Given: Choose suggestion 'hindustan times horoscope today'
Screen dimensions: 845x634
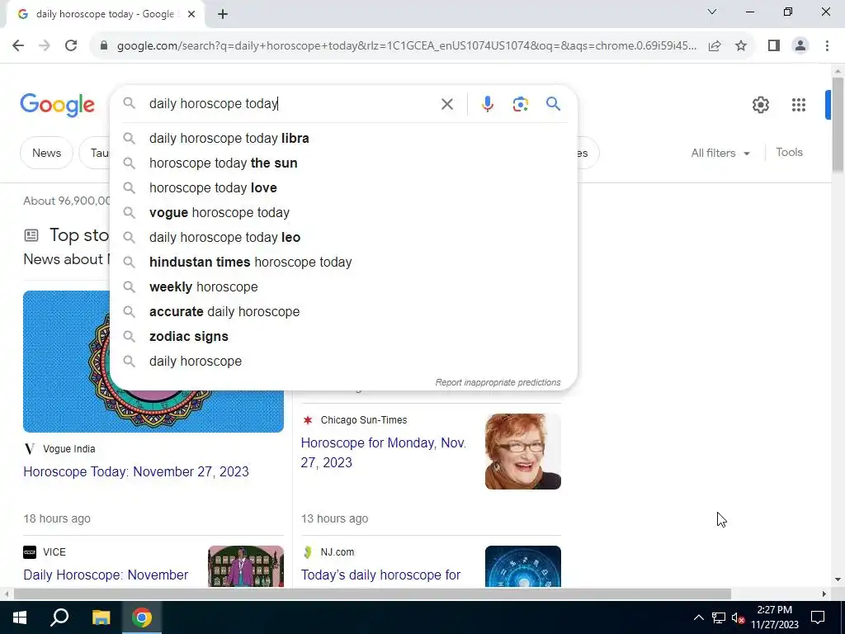Looking at the screenshot, I should 343,263.
